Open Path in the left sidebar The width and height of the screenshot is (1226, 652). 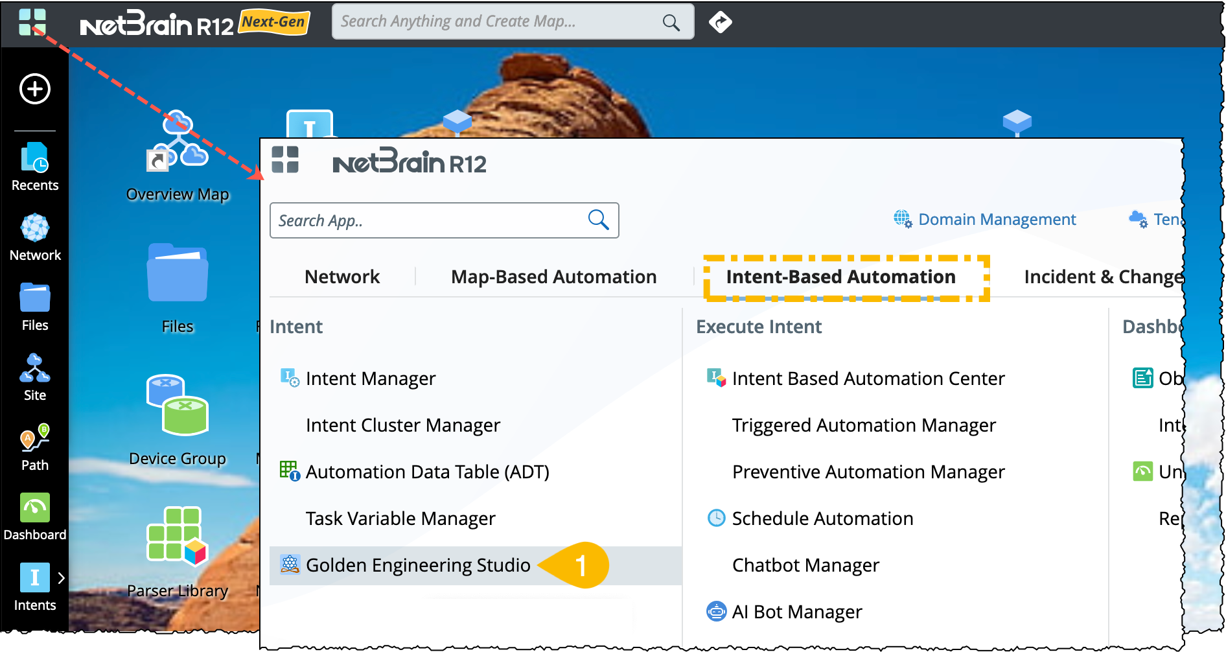tap(35, 447)
